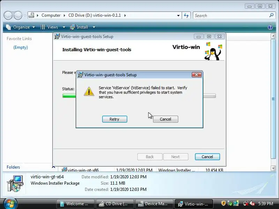Click the Organize toolbar icon
The image size is (279, 209).
click(8, 27)
